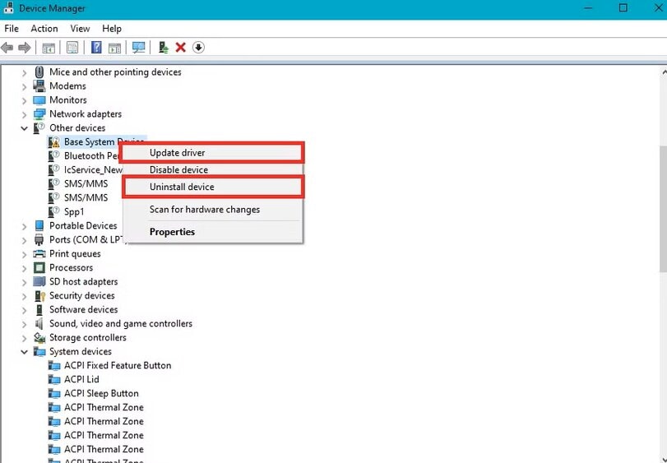This screenshot has width=667, height=463.
Task: Open the Properties sheet toolbar icon
Action: coord(72,47)
